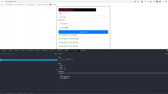Delete the Learn English 2-23/1/2021 task

tap(77, 43)
